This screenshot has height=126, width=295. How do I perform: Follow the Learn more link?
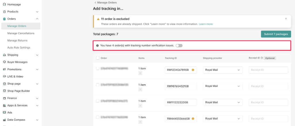(x=206, y=24)
